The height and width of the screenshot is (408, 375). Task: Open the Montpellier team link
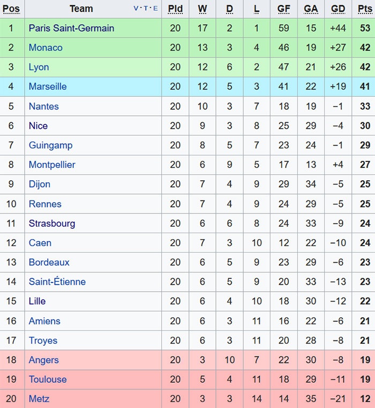point(52,165)
